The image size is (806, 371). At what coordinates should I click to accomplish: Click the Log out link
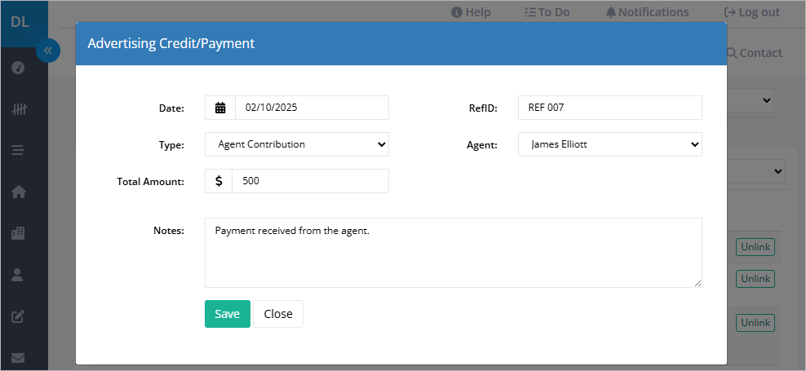coord(752,12)
